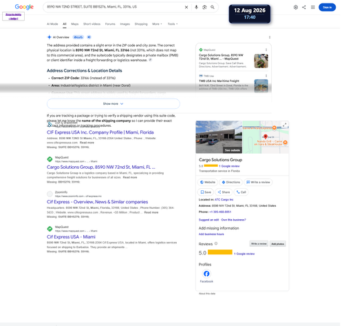Expand the map with fullscreen icon

pyautogui.click(x=285, y=125)
